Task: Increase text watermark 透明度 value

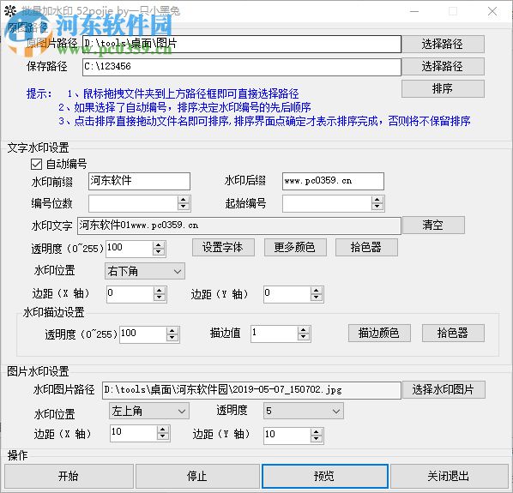Action: pyautogui.click(x=159, y=245)
